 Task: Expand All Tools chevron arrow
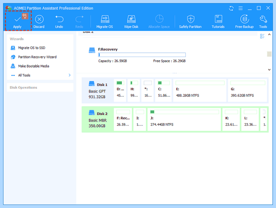click(x=69, y=75)
